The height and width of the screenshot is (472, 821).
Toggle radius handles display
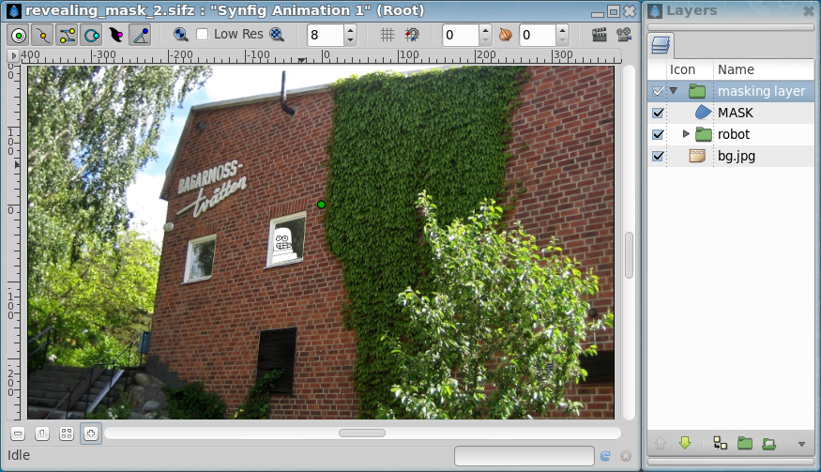(x=91, y=35)
